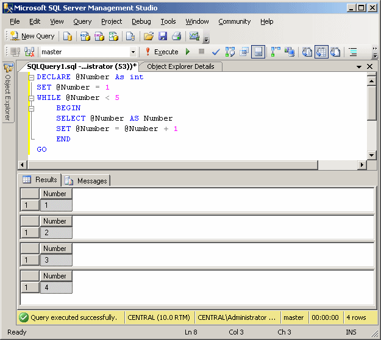This screenshot has height=340, width=381.
Task: Open the Query menu
Action: (82, 21)
